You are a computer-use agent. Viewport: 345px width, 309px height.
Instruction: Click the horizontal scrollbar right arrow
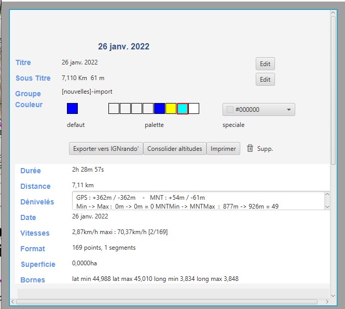pos(325,301)
